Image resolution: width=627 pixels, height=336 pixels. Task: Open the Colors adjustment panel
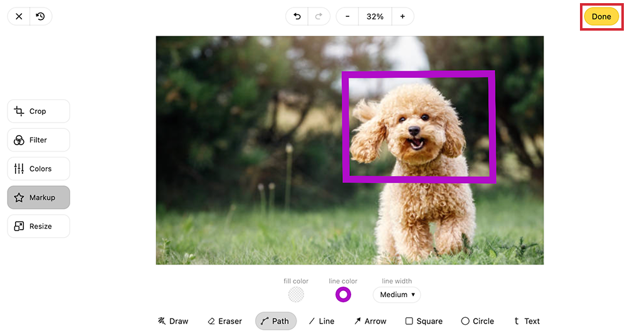tap(38, 169)
